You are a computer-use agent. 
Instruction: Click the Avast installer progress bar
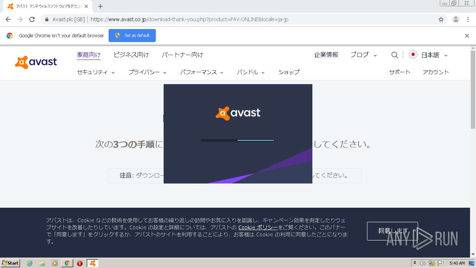(x=238, y=140)
